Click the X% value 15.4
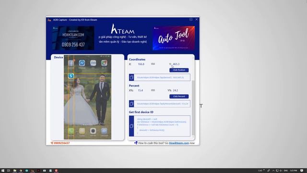Screen dimensions: 307x173 (x=140, y=90)
